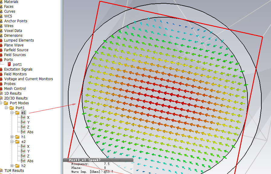Click the h2 folder icon
271x174 pixels.
(17, 166)
